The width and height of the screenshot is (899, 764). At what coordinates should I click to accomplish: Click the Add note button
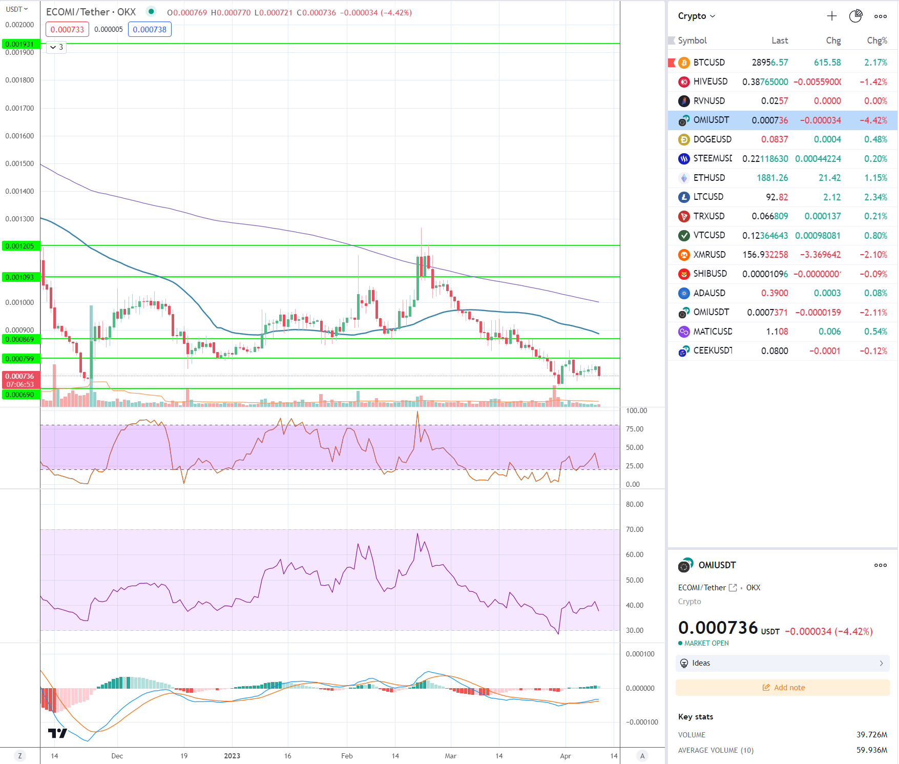tap(782, 688)
